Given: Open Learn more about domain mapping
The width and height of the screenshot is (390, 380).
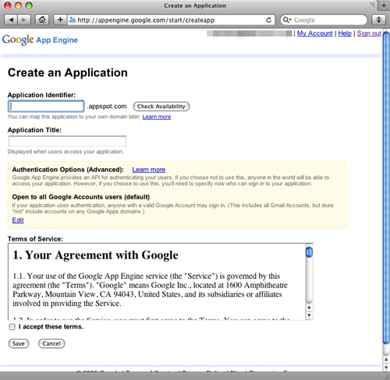Looking at the screenshot, I should tap(157, 117).
